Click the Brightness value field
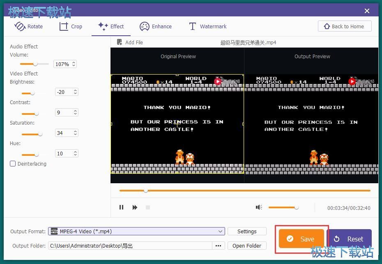 tap(67, 92)
